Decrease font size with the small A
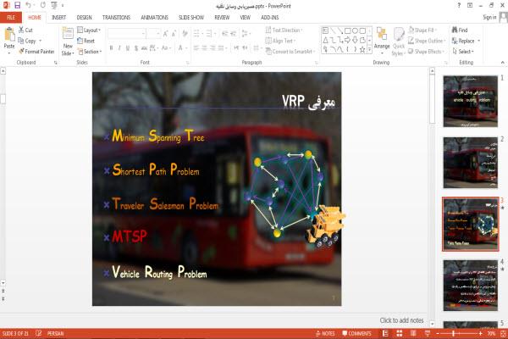The width and height of the screenshot is (508, 339). pos(174,33)
